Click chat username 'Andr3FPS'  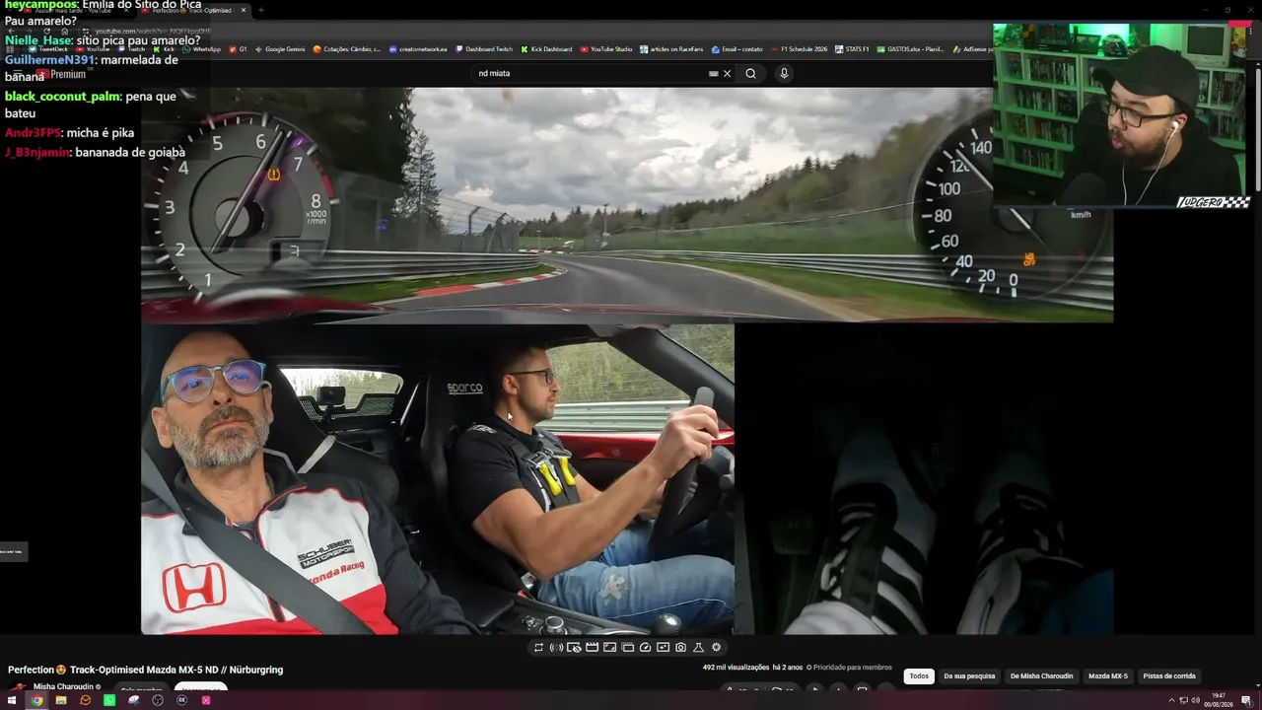[33, 133]
